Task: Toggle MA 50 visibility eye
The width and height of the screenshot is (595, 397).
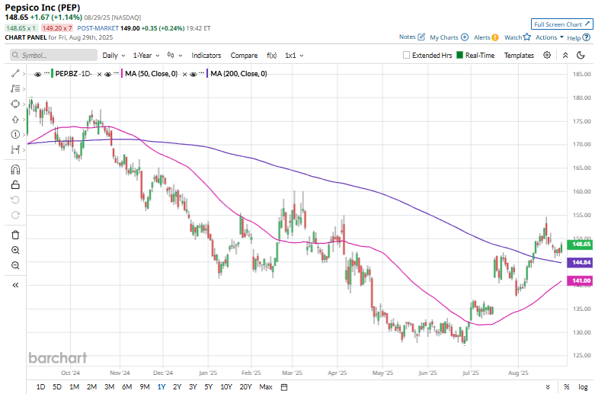Action: [107, 75]
